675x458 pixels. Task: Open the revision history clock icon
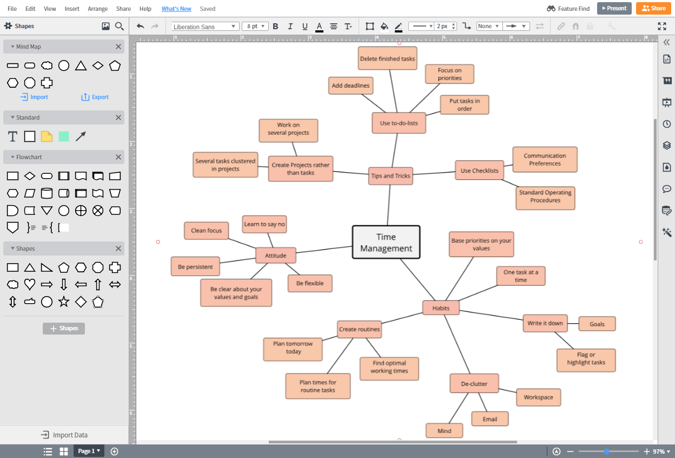tap(667, 123)
